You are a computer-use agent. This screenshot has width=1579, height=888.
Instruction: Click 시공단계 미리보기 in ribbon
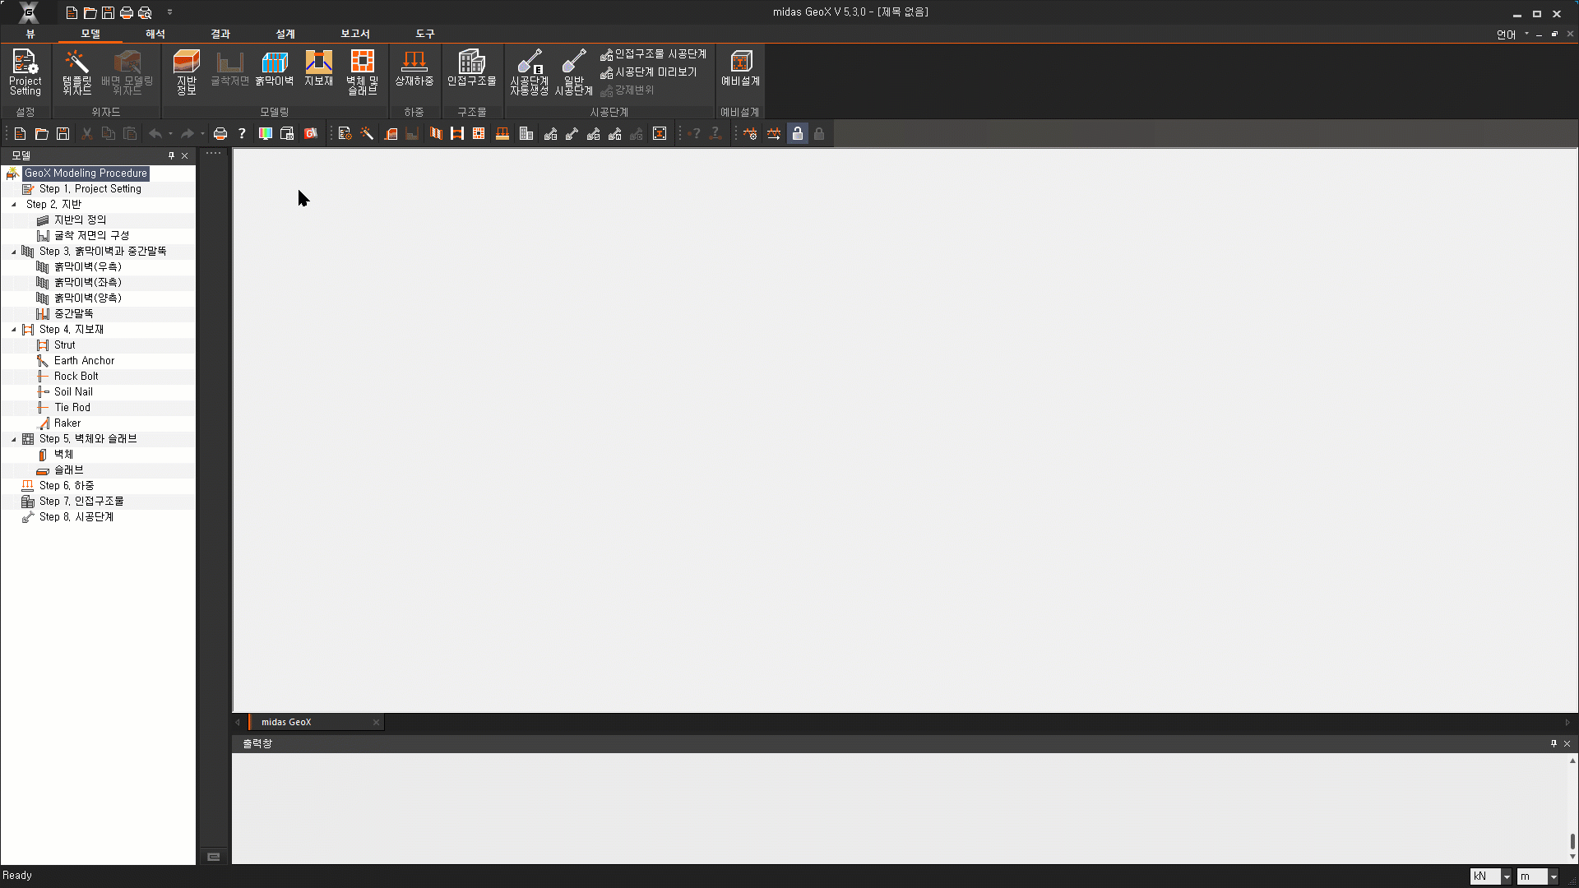tap(649, 72)
